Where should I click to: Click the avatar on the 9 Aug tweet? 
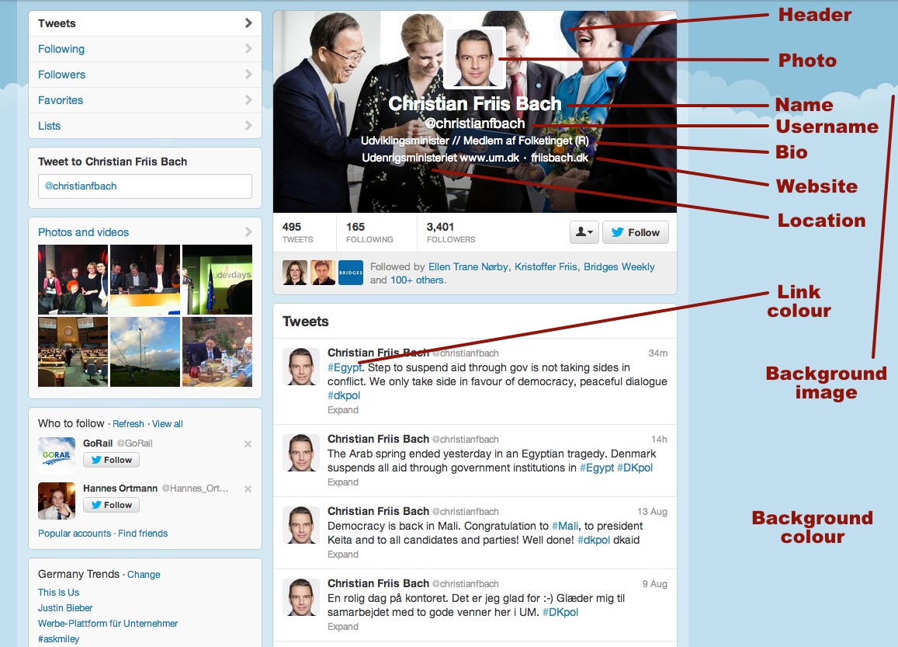pyautogui.click(x=301, y=597)
